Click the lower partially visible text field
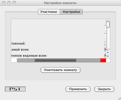This screenshot has width=121, height=100. pyautogui.click(x=105, y=36)
